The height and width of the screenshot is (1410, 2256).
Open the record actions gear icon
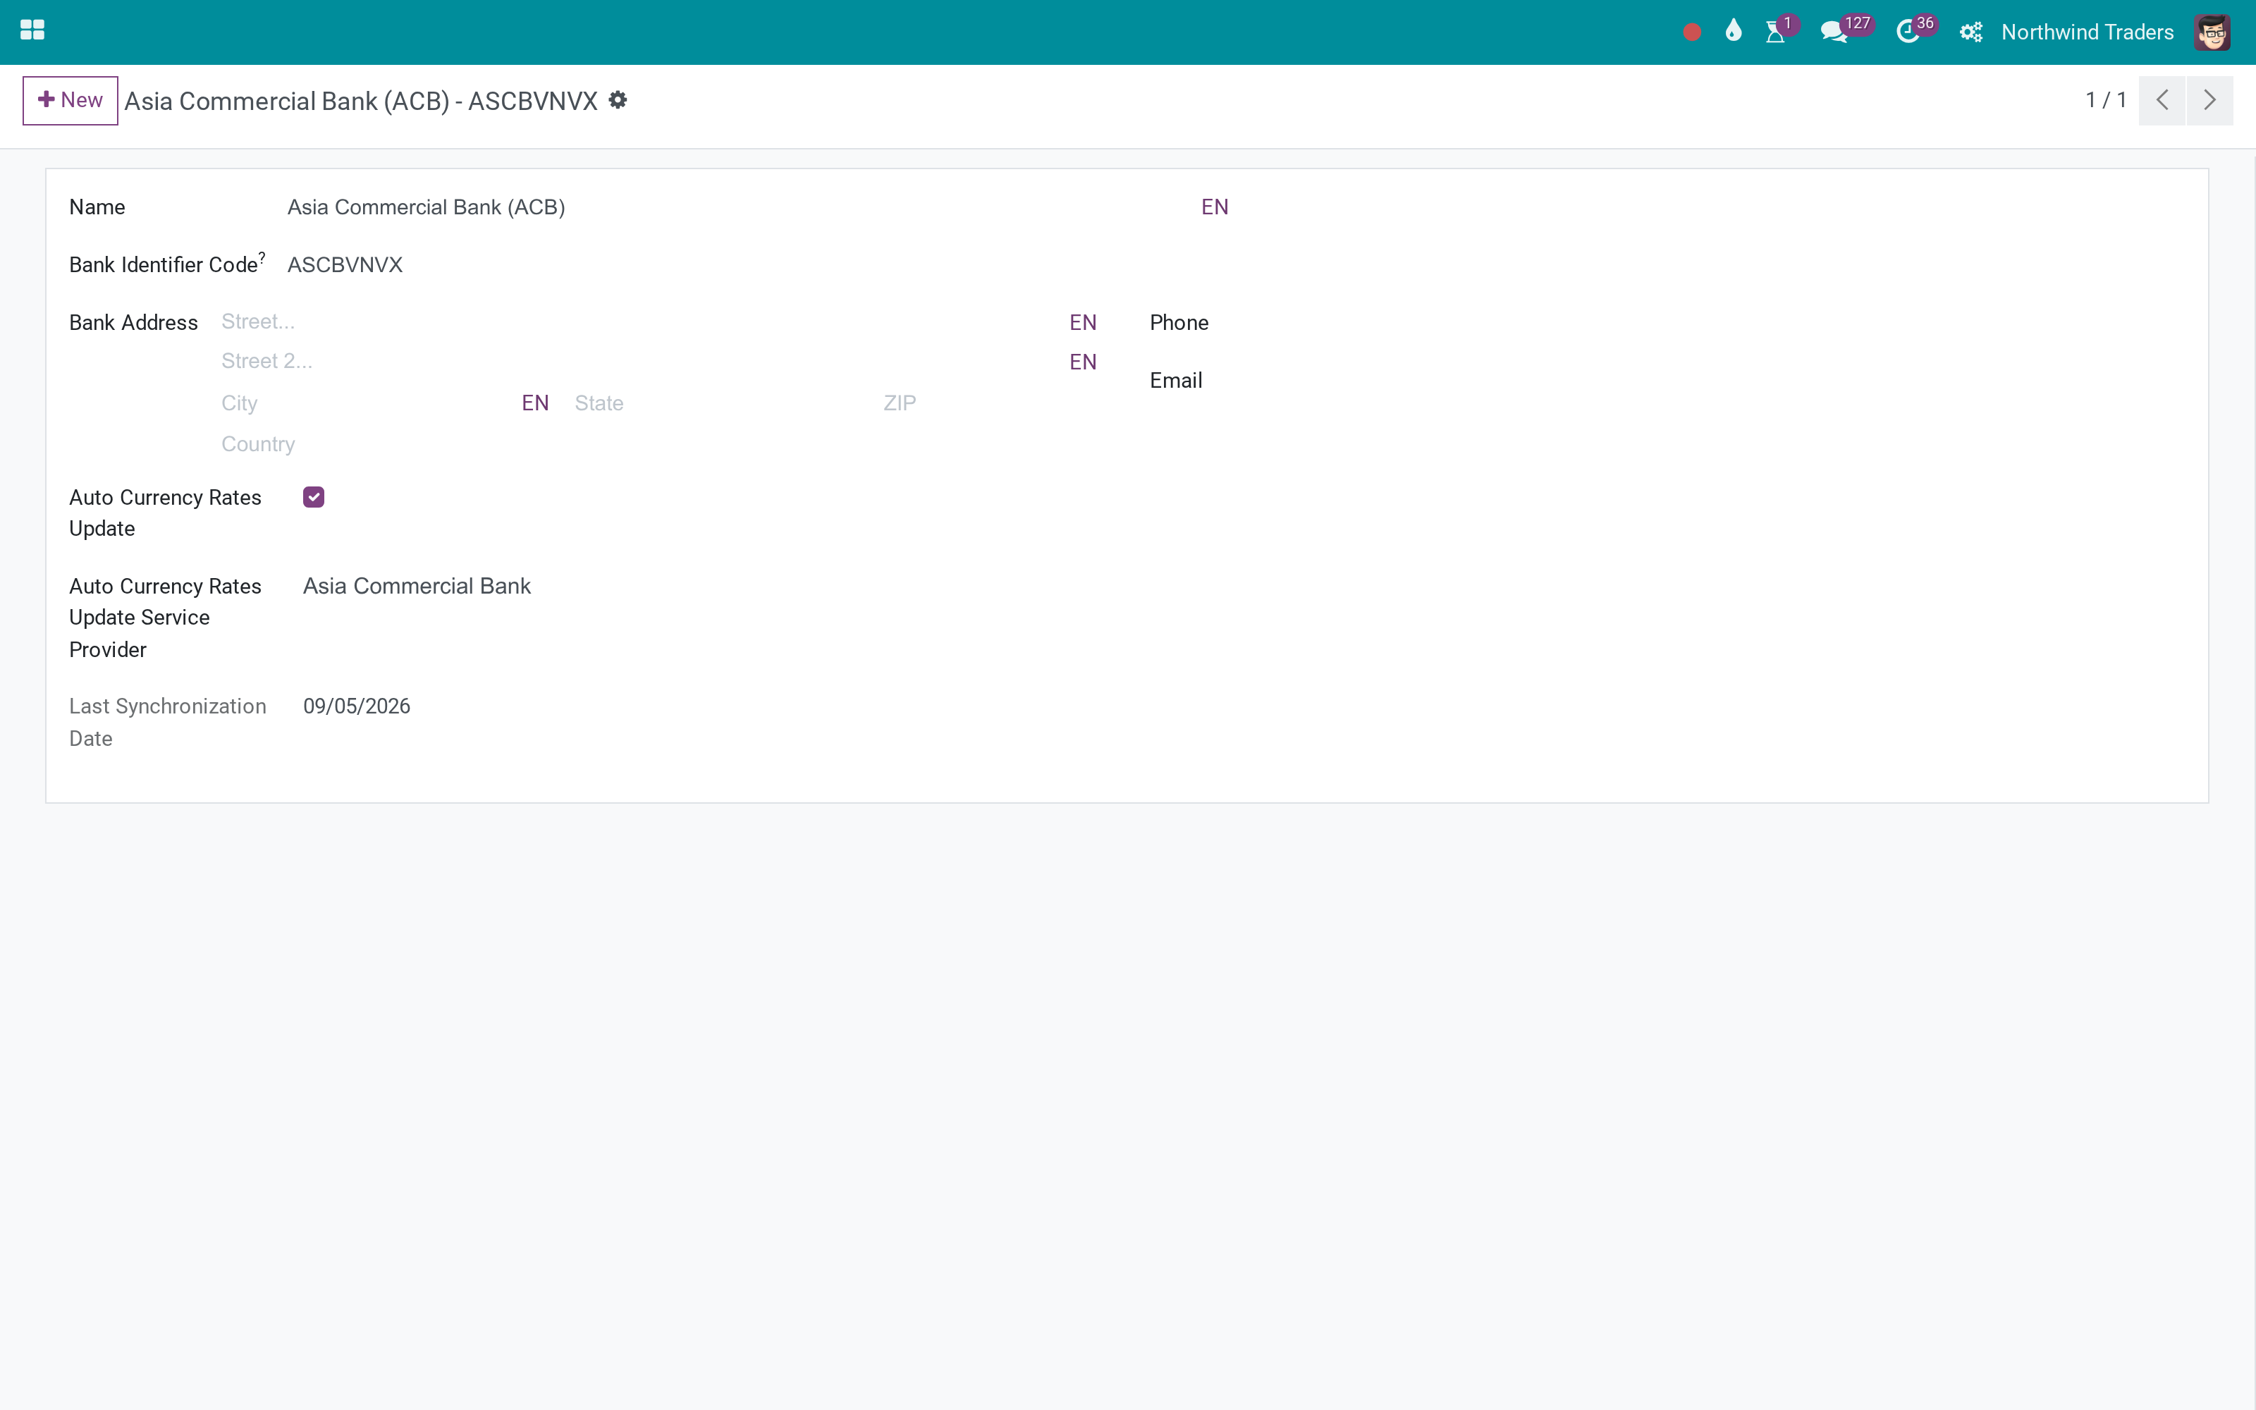(x=618, y=100)
